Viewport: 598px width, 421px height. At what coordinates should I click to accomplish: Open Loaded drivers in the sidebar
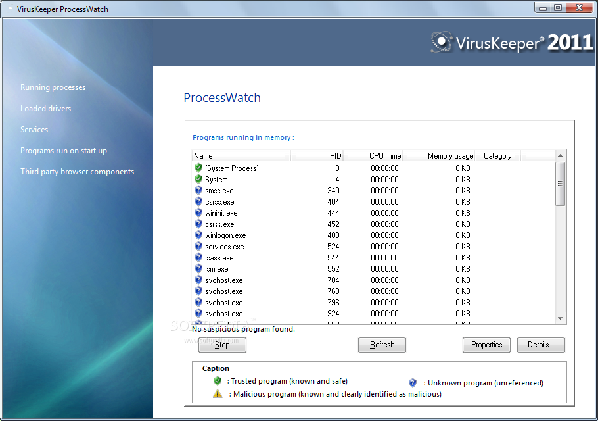(46, 109)
